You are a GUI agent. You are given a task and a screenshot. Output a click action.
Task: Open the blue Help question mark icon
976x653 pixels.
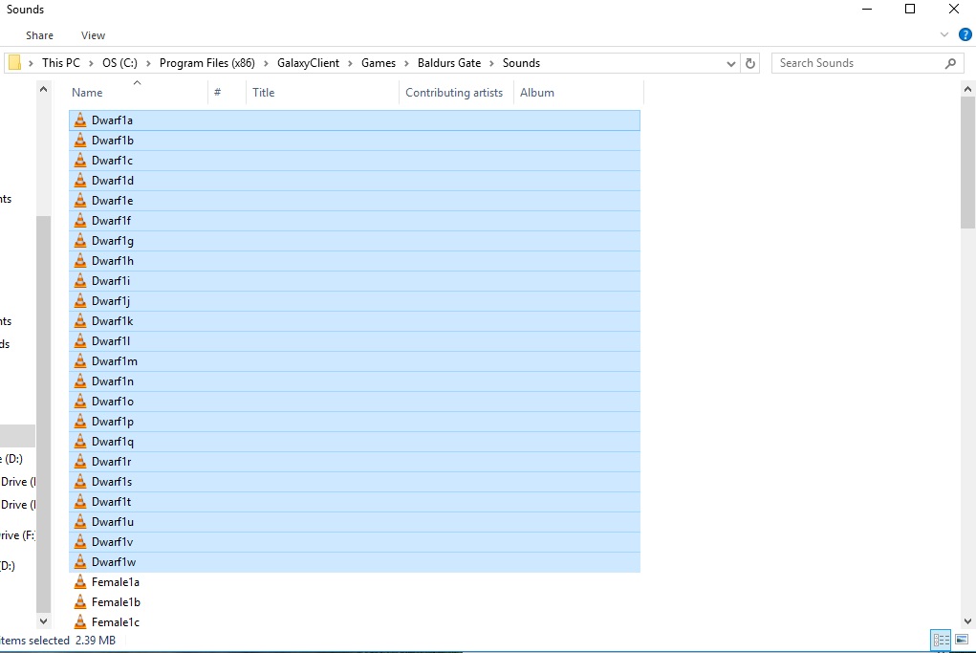pyautogui.click(x=965, y=34)
